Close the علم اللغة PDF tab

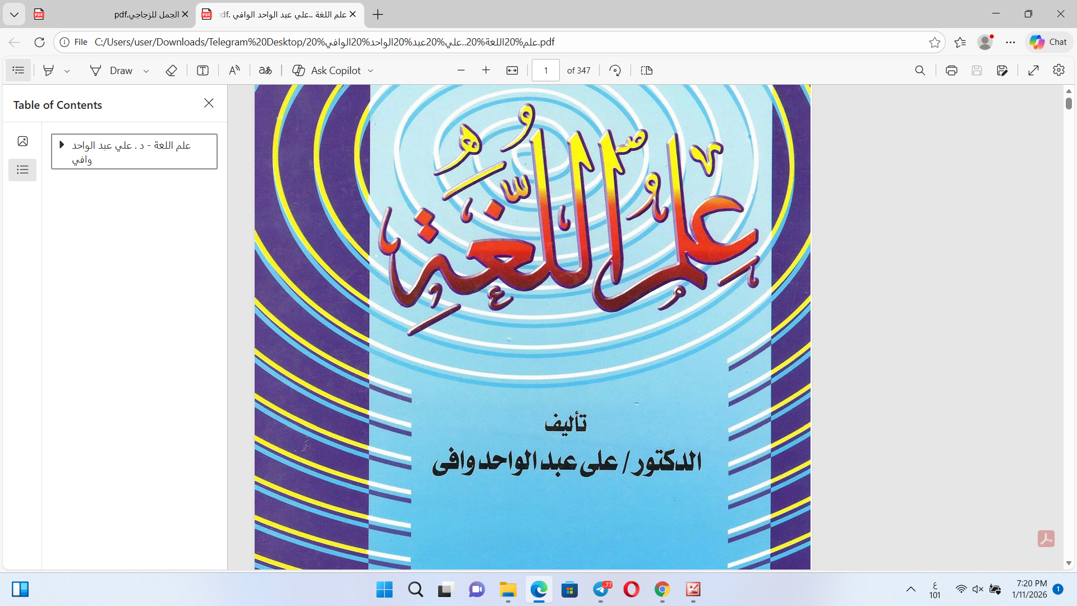click(x=352, y=14)
